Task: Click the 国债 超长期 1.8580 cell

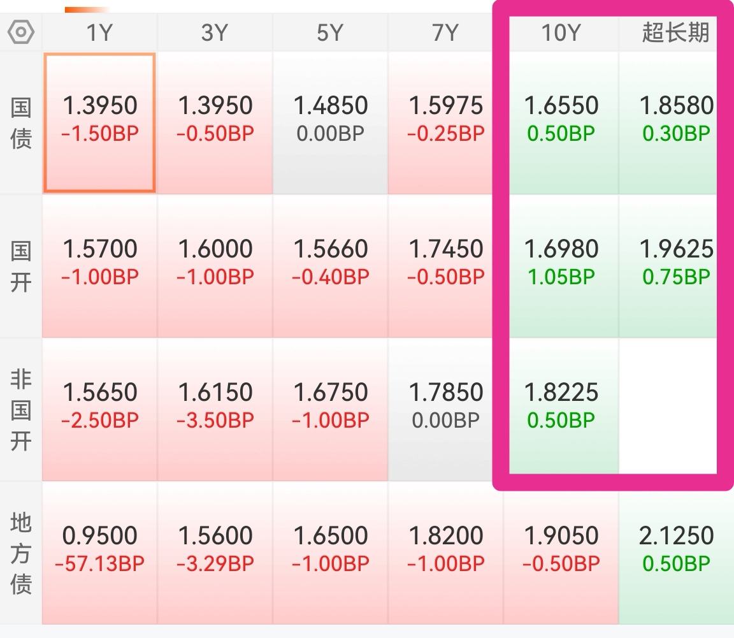Action: 675,122
